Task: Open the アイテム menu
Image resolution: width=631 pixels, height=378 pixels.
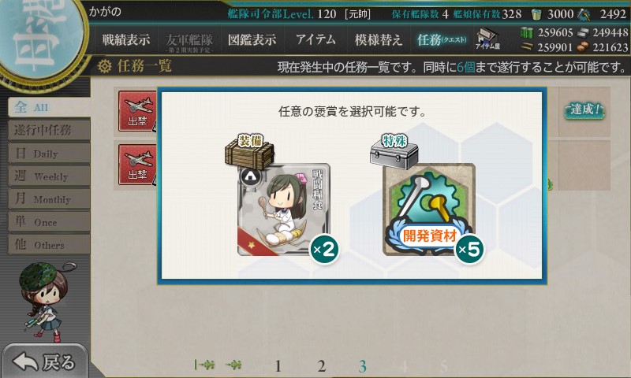Action: pyautogui.click(x=315, y=39)
